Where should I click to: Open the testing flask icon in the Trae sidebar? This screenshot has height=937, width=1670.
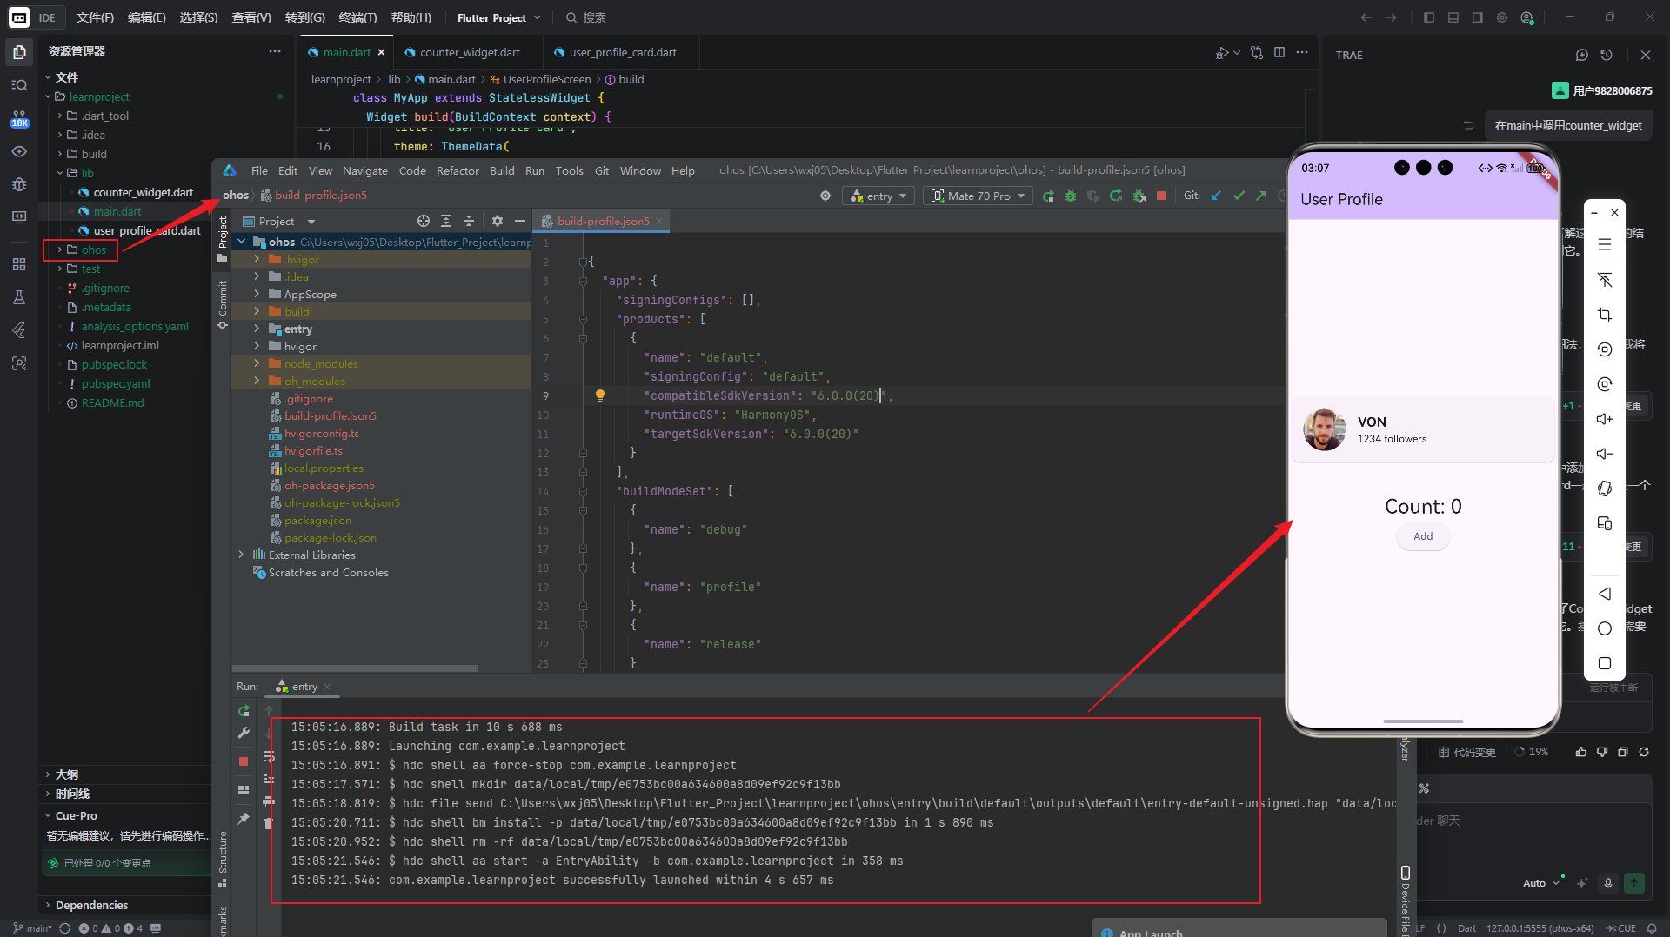(19, 297)
